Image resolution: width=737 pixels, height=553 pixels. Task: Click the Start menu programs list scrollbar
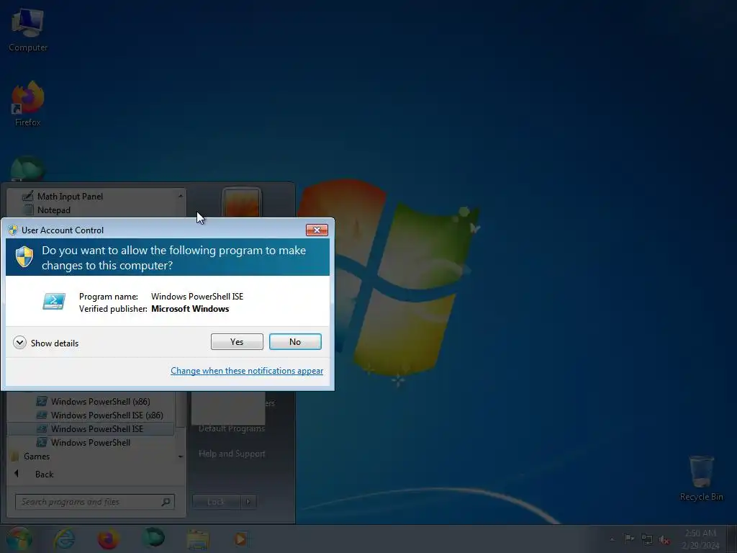[x=181, y=409]
